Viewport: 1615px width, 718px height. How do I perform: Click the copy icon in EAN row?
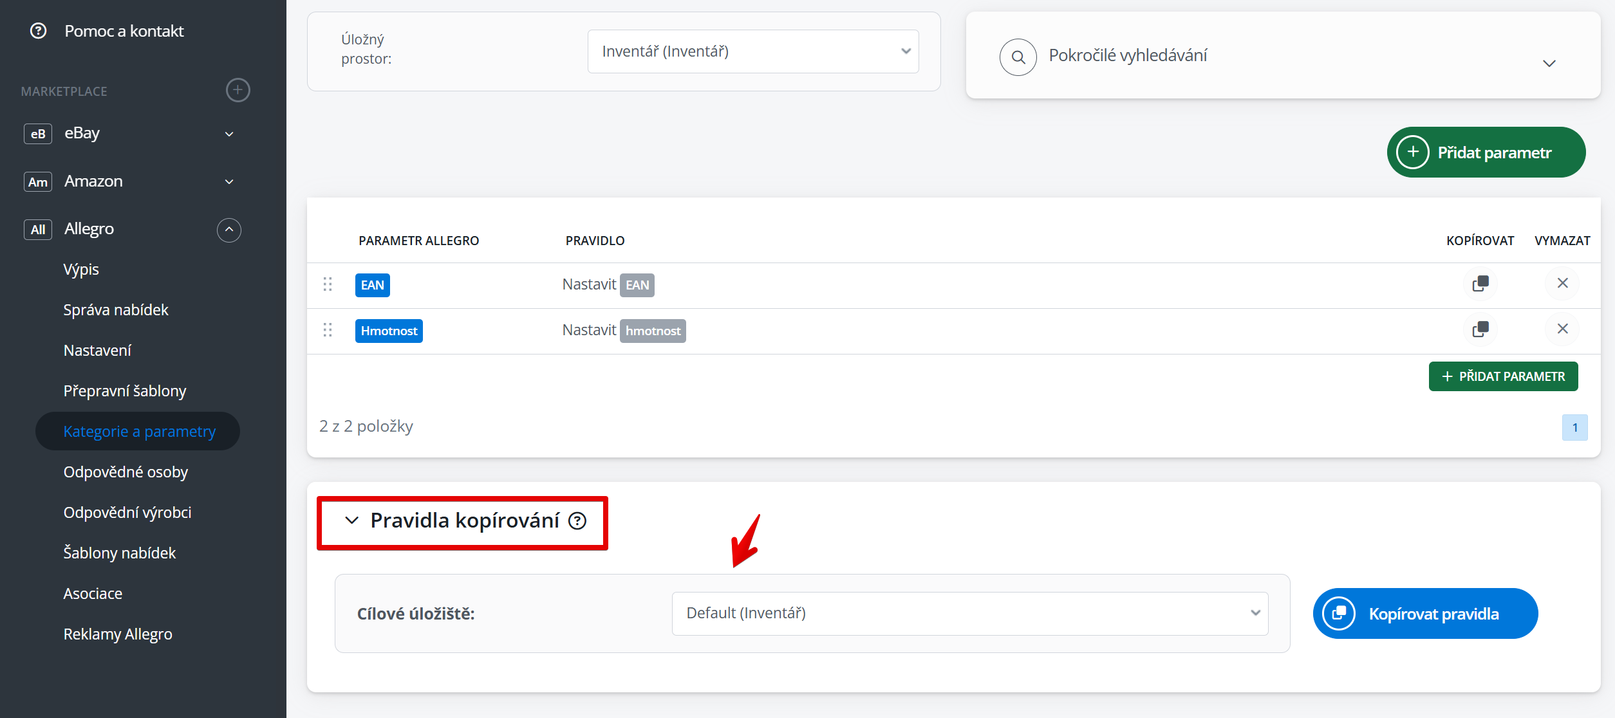point(1480,283)
